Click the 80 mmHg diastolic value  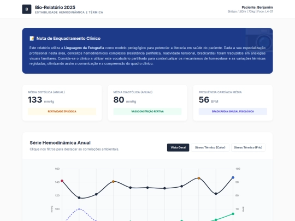(x=125, y=100)
